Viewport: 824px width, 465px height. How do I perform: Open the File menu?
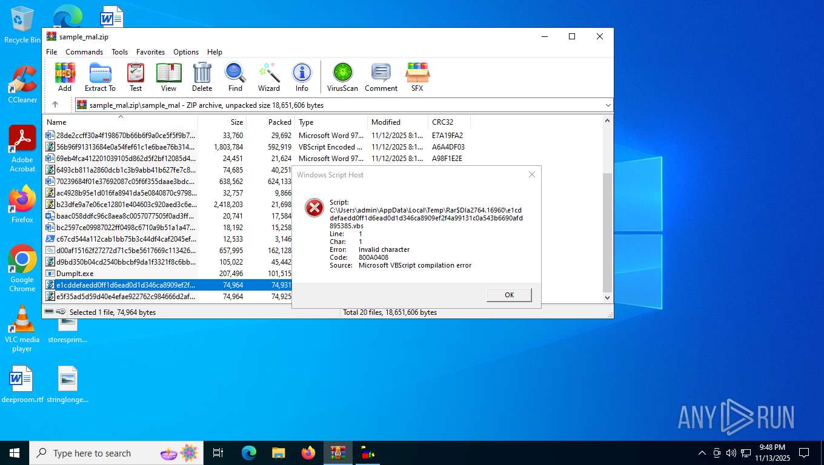click(51, 52)
